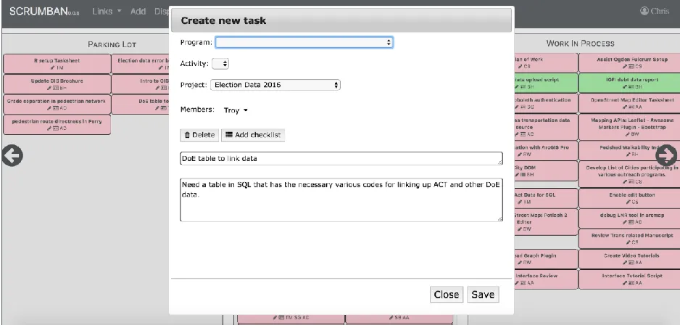Image resolution: width=680 pixels, height=328 pixels.
Task: Edit pencil on 'Mapping APIs: Leaflet' card
Action: (628, 134)
